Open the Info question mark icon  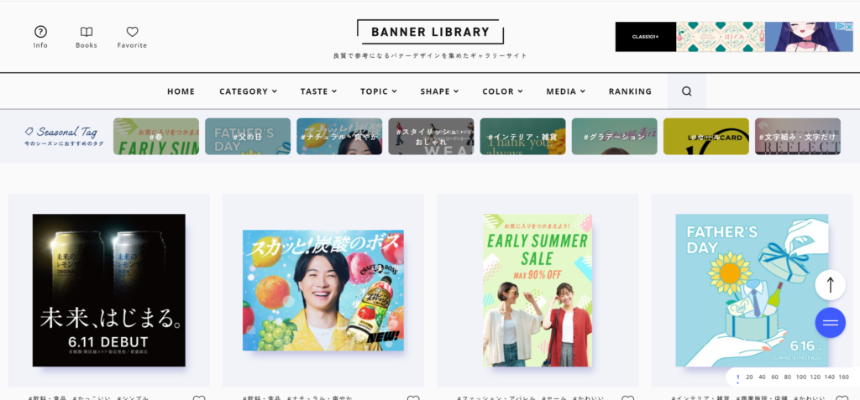point(40,32)
